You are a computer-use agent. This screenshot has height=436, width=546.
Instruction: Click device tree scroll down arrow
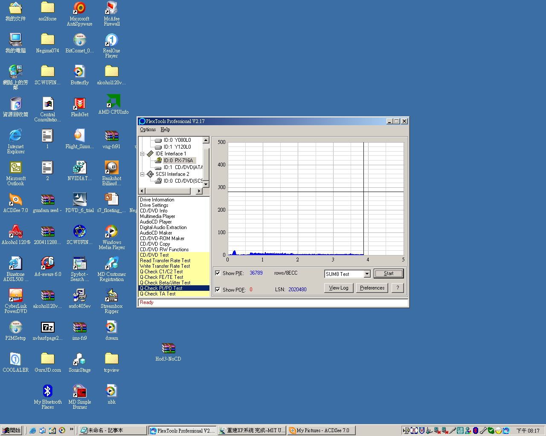click(x=206, y=184)
